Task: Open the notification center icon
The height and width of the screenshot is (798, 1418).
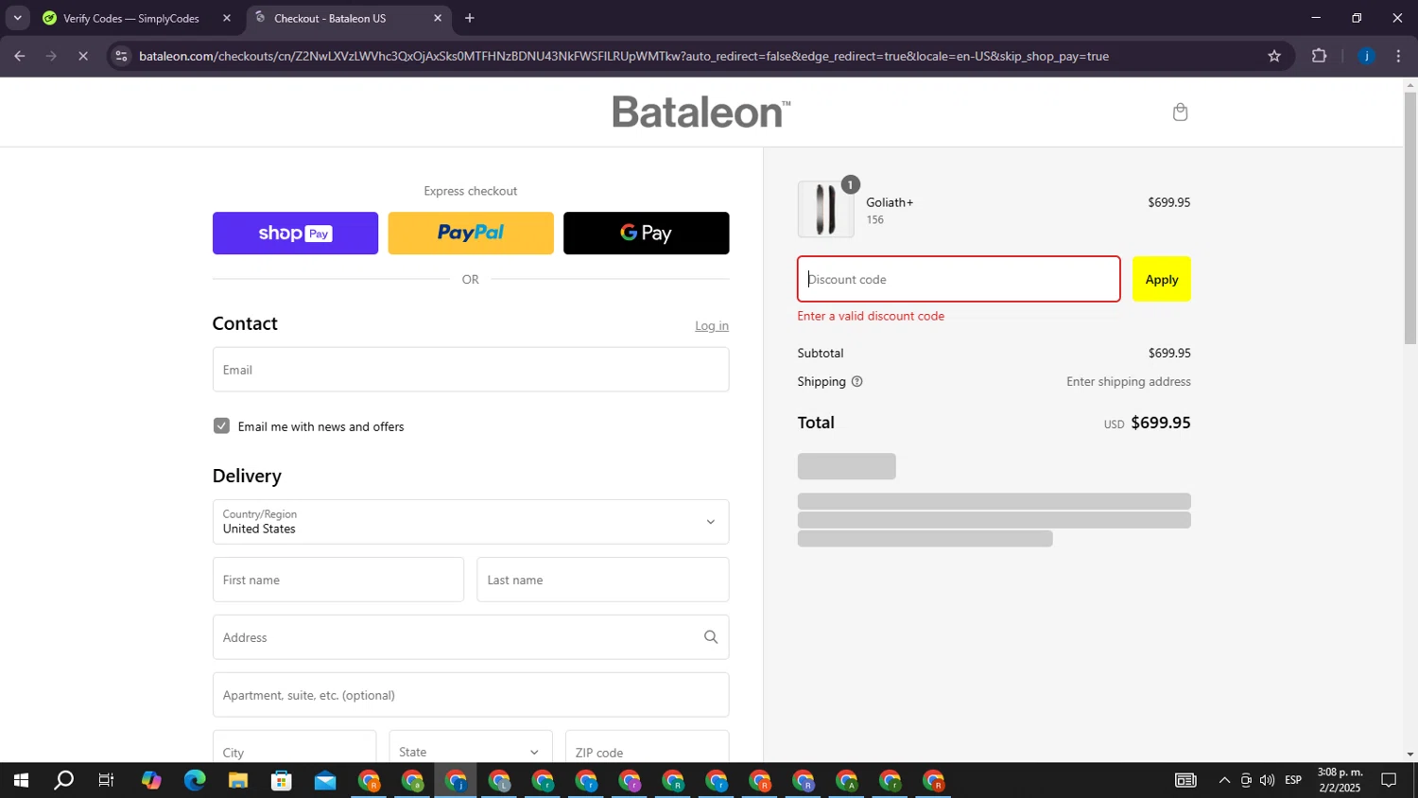Action: (1389, 780)
